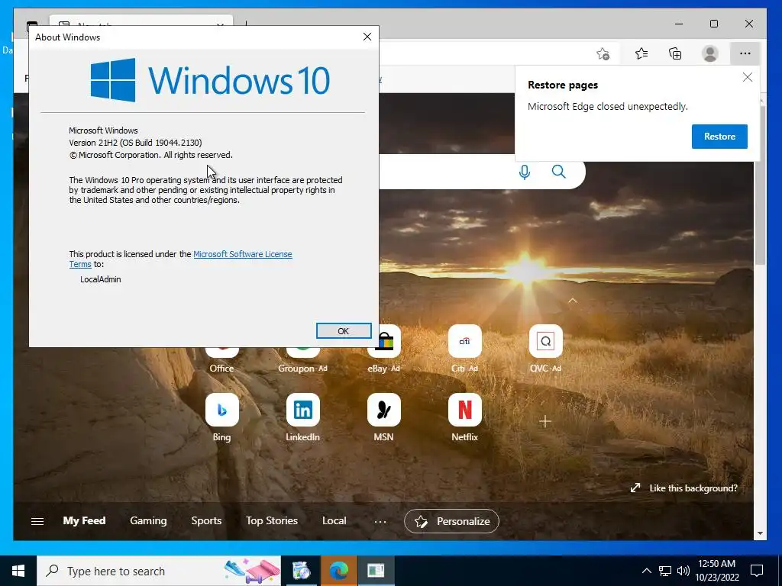This screenshot has width=782, height=586.
Task: Show hidden system tray icons
Action: coord(646,571)
